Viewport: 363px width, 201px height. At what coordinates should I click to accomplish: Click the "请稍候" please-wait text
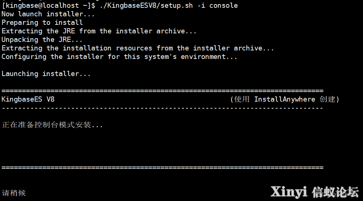click(14, 193)
